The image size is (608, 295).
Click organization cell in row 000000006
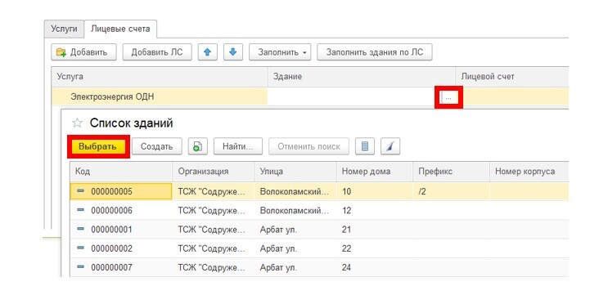[214, 210]
